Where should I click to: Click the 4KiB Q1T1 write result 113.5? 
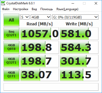[79, 75]
